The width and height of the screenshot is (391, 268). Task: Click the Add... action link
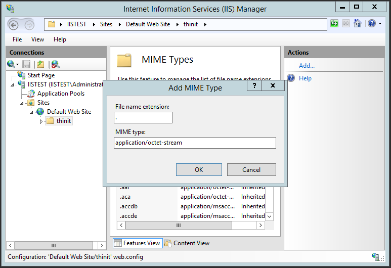point(307,66)
